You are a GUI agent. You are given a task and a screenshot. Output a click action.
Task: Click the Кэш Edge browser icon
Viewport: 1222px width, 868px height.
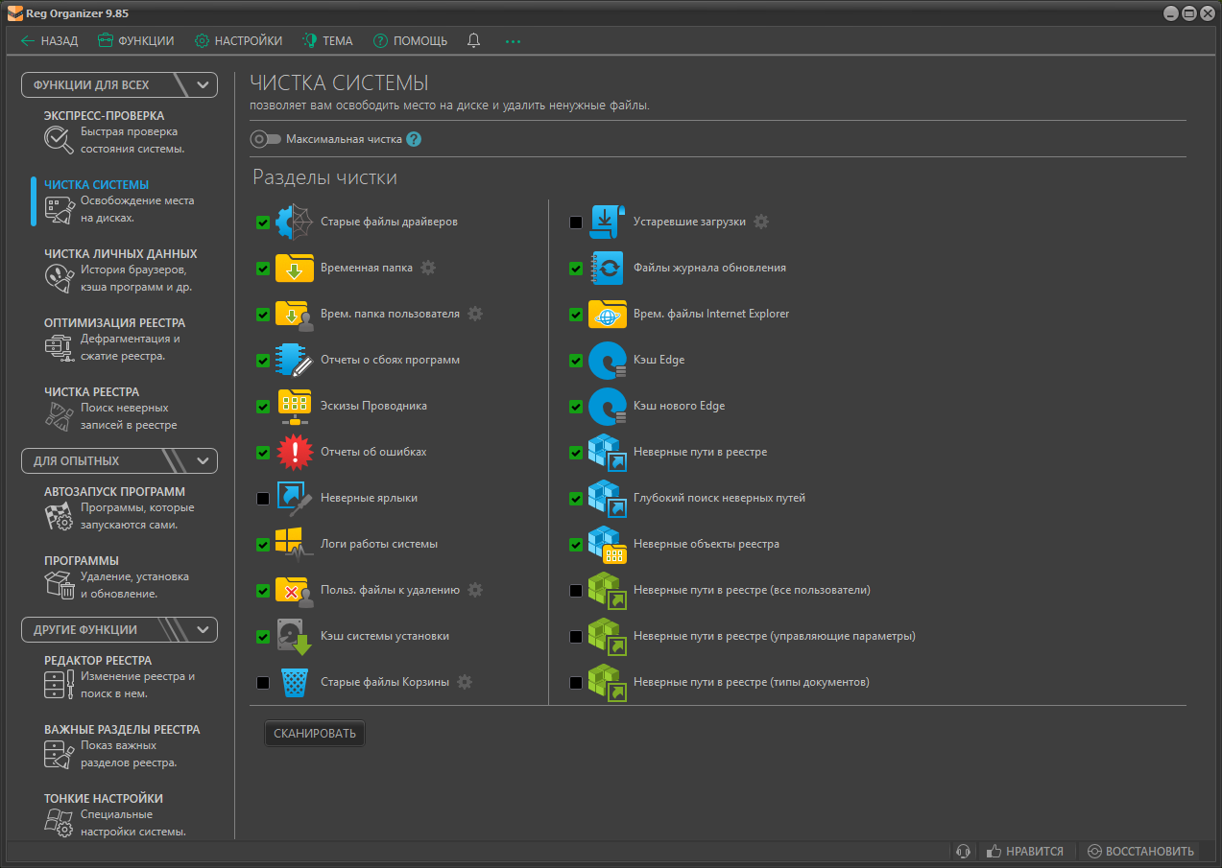(x=607, y=361)
